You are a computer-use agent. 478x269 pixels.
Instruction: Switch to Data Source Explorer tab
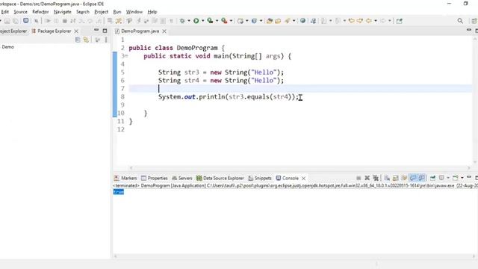click(x=220, y=178)
